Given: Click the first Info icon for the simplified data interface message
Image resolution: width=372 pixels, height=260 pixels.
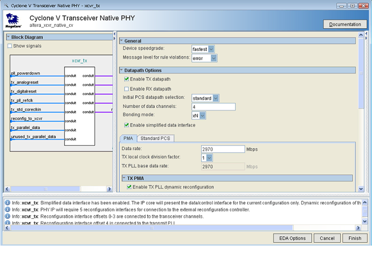Looking at the screenshot, I should tap(8, 203).
